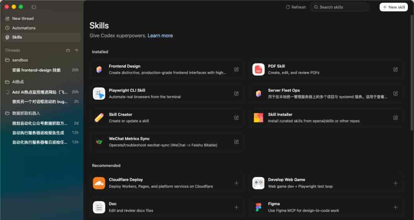
Task: Open thread 安装 frontend-design 技能
Action: (42, 70)
